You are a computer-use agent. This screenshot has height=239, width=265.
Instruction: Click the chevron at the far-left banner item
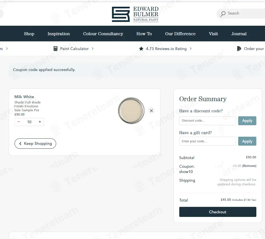click(7, 49)
